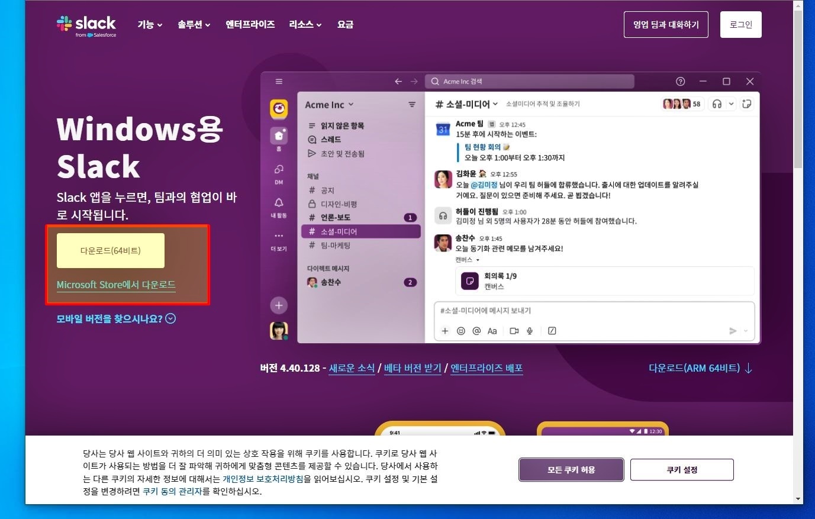Toggle text formatting with the Aa icon
The height and width of the screenshot is (519, 815).
pyautogui.click(x=492, y=331)
